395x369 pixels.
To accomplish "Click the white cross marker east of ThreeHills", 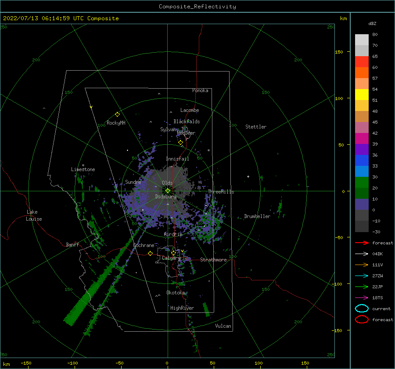I will [248, 176].
